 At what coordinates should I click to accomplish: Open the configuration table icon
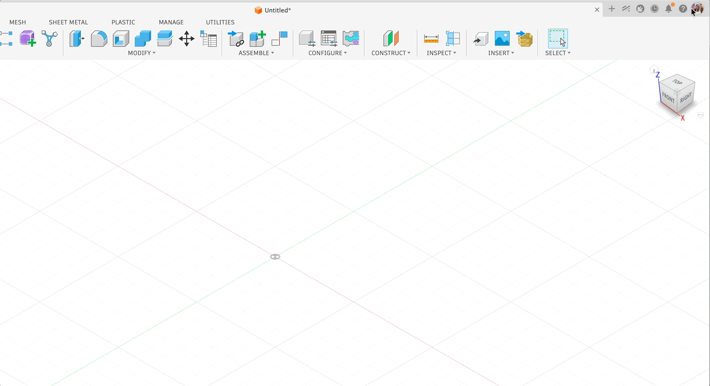coord(329,39)
